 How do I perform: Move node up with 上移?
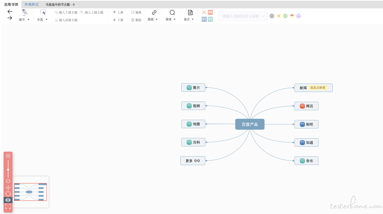coord(118,12)
